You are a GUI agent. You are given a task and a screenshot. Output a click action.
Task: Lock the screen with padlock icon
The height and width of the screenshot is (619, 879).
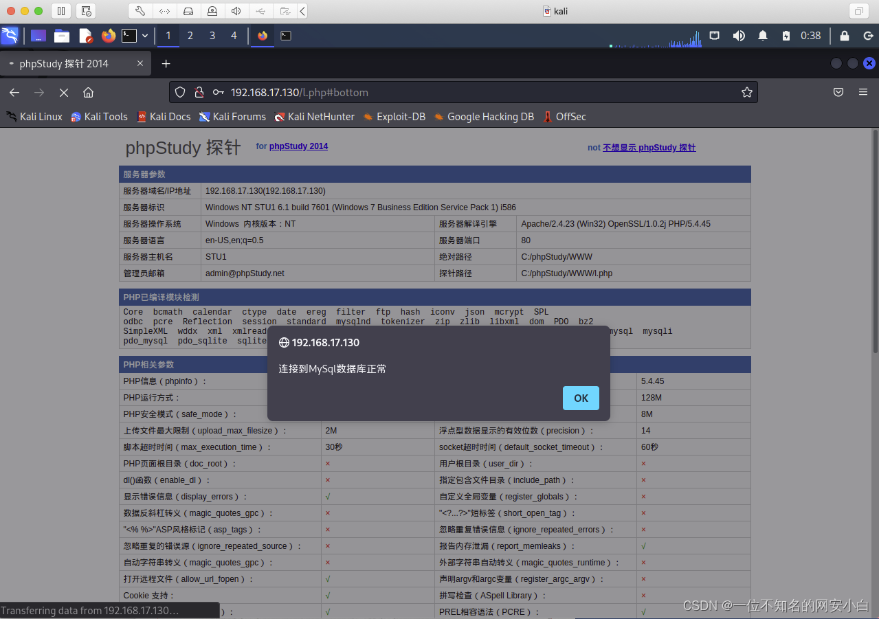click(x=845, y=36)
